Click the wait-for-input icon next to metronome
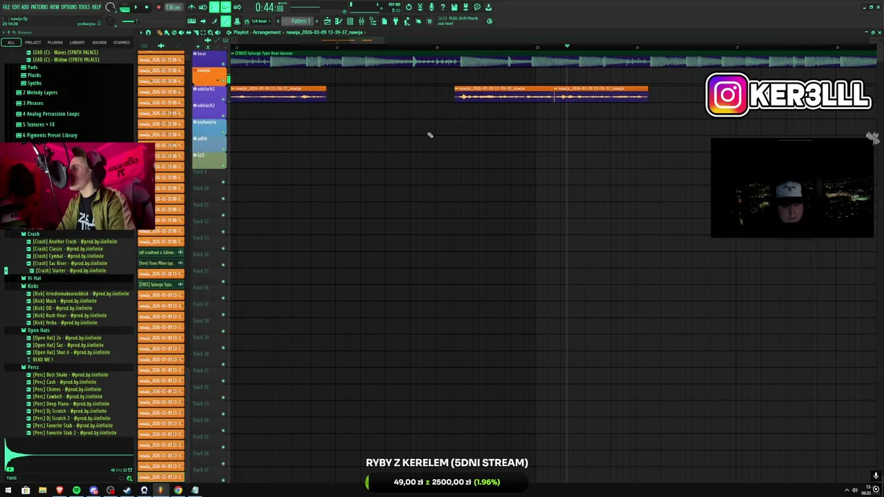 pos(203,7)
